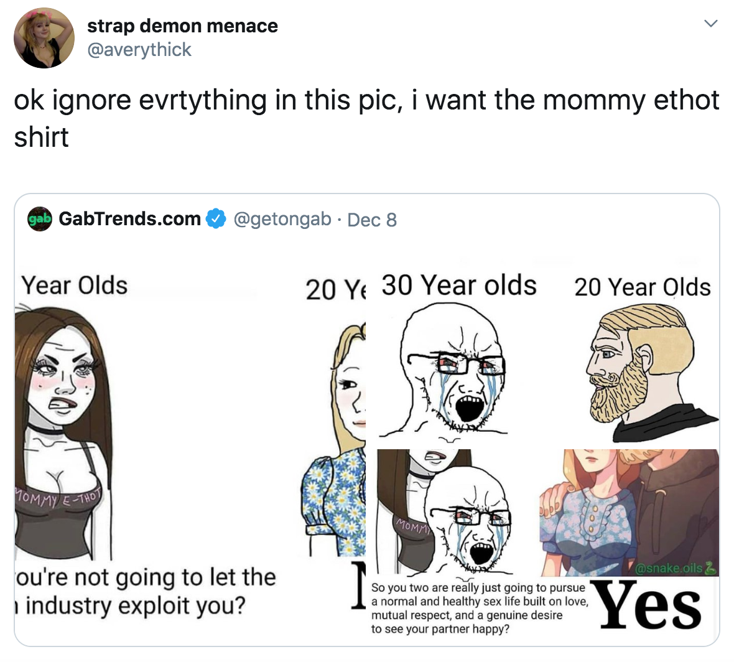Open the @getongab handle
The width and height of the screenshot is (734, 662).
[282, 219]
